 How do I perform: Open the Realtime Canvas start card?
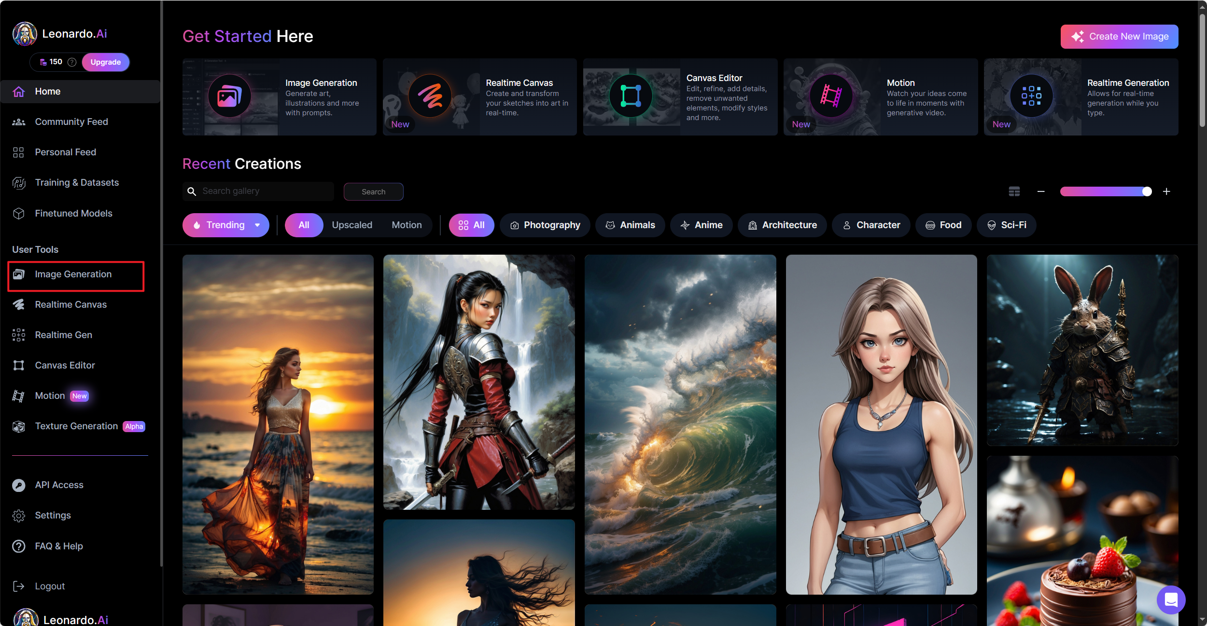pyautogui.click(x=479, y=97)
